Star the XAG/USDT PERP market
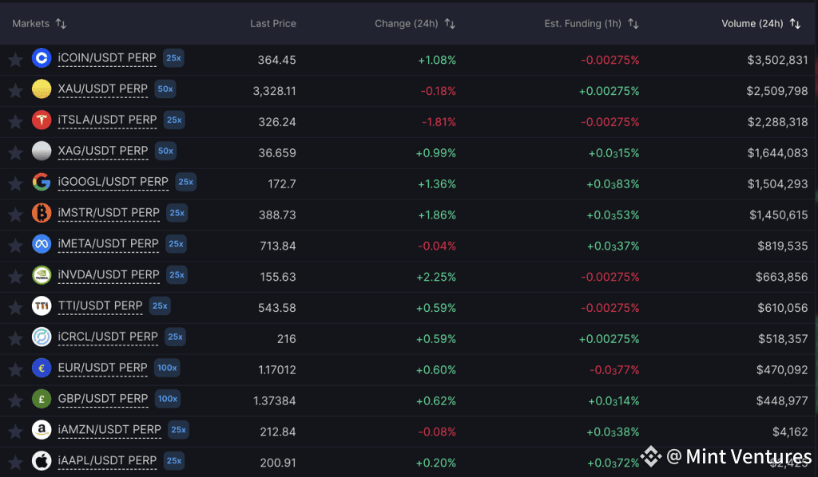This screenshot has width=818, height=477. 15,152
